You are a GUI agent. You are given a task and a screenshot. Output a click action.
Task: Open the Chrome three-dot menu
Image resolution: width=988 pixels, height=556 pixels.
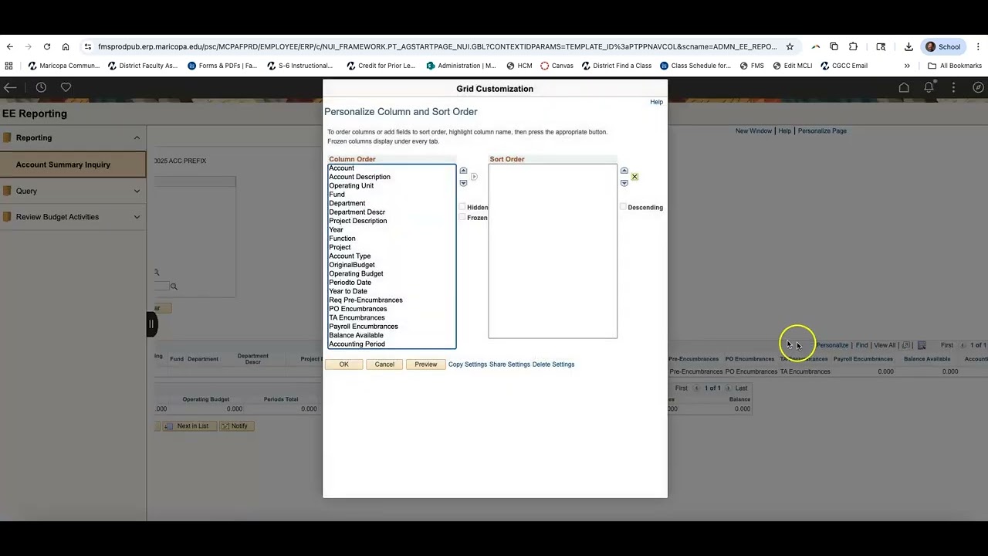click(x=978, y=46)
